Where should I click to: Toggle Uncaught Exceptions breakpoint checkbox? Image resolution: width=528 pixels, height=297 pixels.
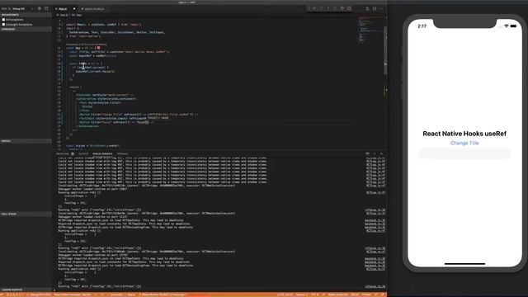point(3,24)
